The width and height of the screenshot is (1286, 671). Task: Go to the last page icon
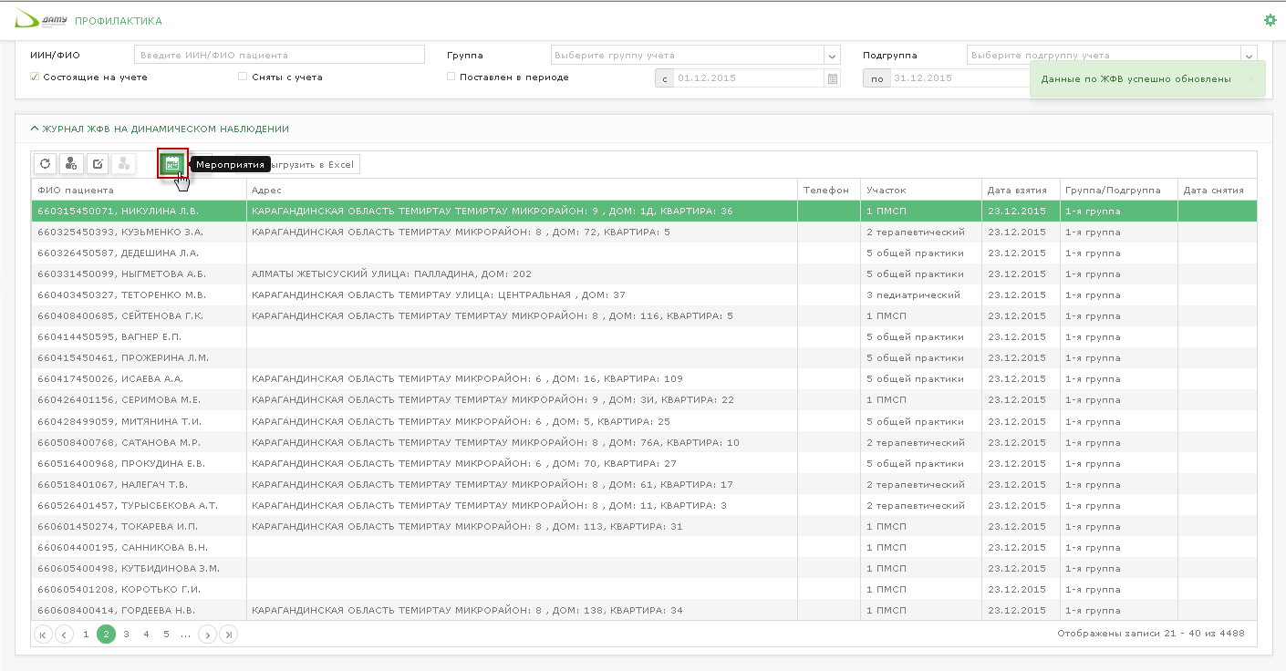229,635
